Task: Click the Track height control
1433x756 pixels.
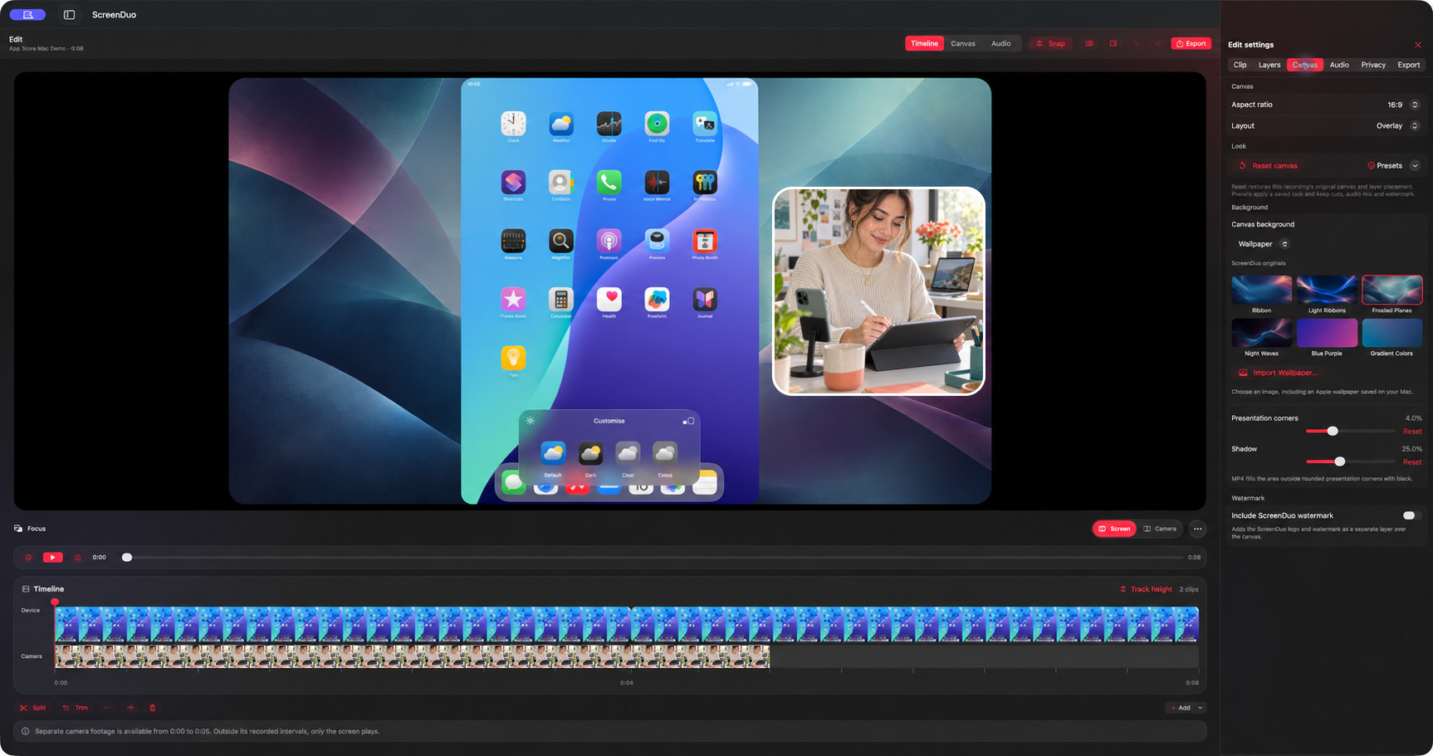Action: tap(1146, 589)
